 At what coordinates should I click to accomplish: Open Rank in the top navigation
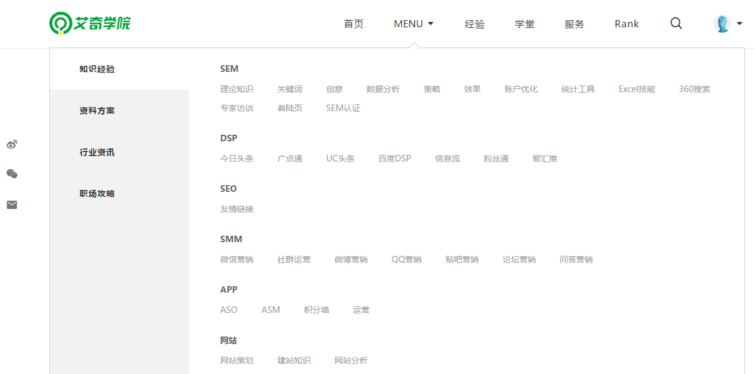pyautogui.click(x=627, y=24)
